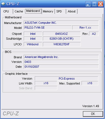Click the Rev 1.xx model revision field
Screen dimensions: 105x119
[x=85, y=28]
